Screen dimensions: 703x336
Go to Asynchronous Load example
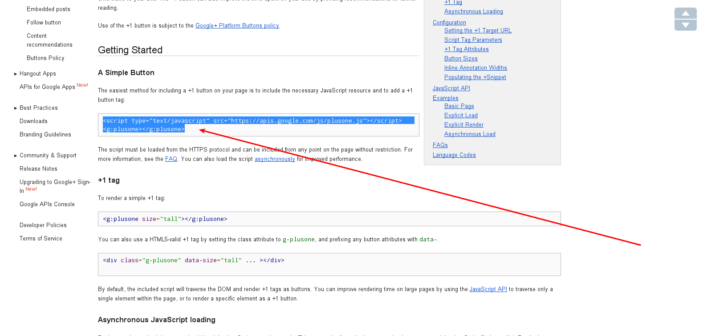click(470, 134)
